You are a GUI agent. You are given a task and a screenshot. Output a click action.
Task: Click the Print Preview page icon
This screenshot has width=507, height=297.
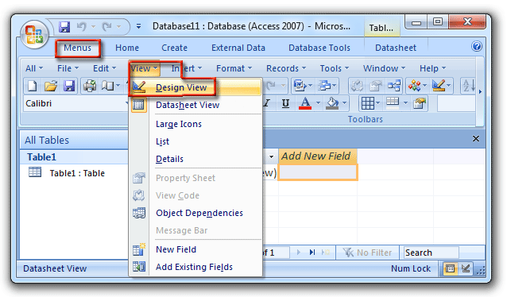[x=107, y=86]
